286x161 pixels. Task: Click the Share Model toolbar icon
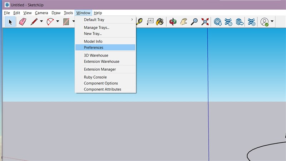click(x=228, y=22)
